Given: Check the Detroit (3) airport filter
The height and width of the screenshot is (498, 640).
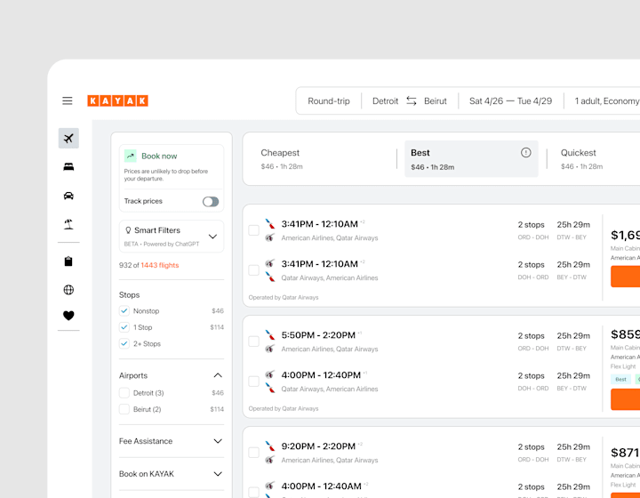Looking at the screenshot, I should [x=124, y=393].
